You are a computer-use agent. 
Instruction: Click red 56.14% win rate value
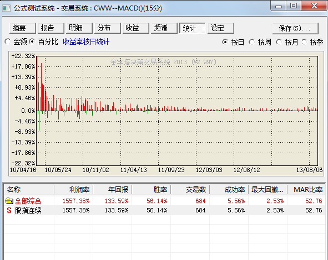[157, 201]
